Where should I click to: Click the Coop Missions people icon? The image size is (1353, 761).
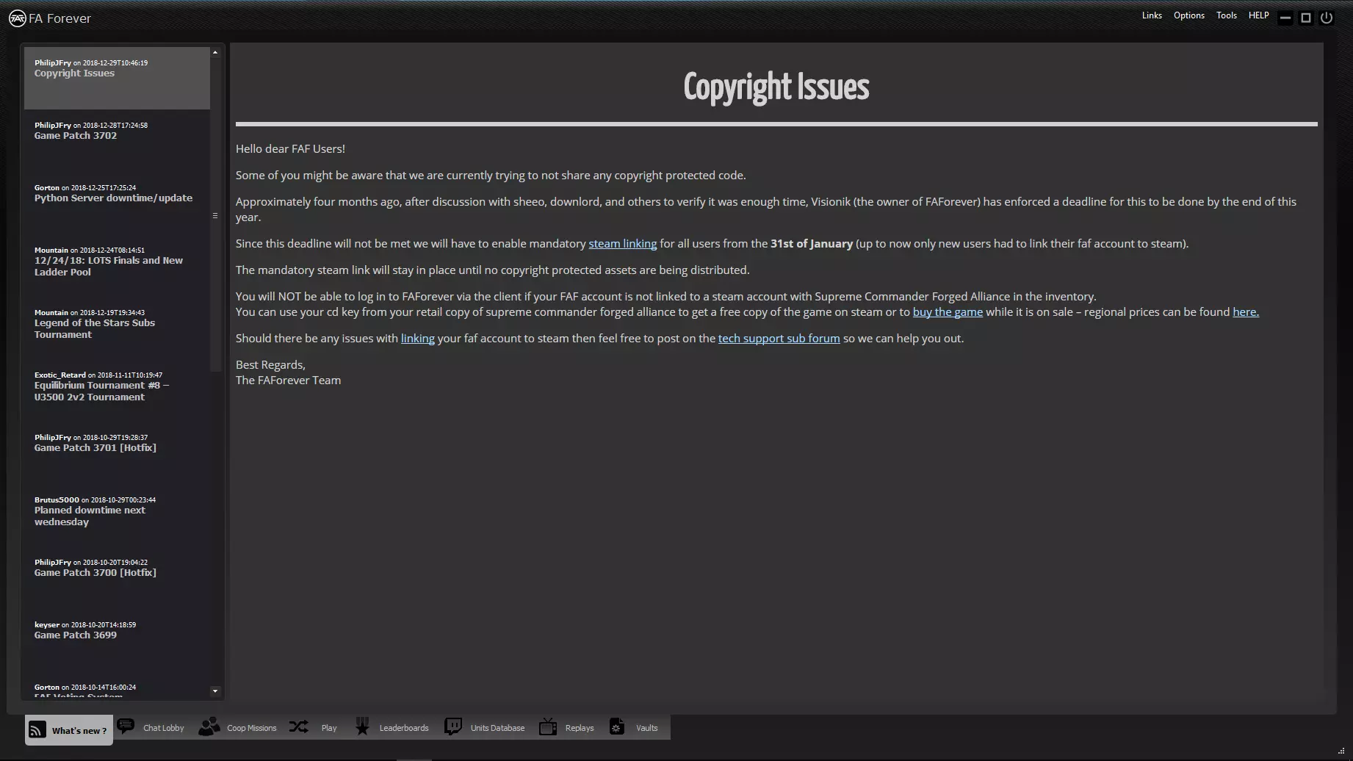click(x=209, y=726)
